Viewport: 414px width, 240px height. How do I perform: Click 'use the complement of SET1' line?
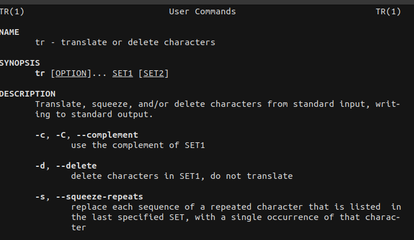point(138,145)
